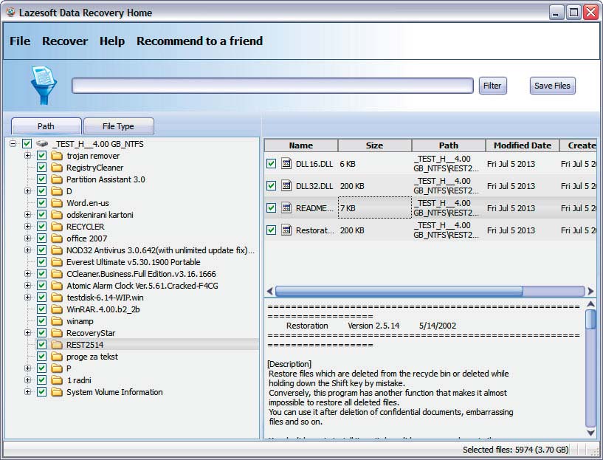
Task: Uncheck the Restorat... file checkbox
Action: pyautogui.click(x=271, y=230)
